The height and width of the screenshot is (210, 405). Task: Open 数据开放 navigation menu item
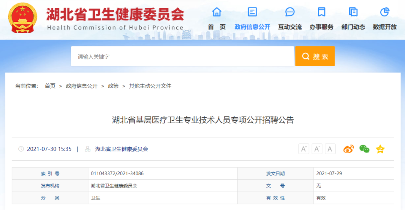[x=385, y=27]
